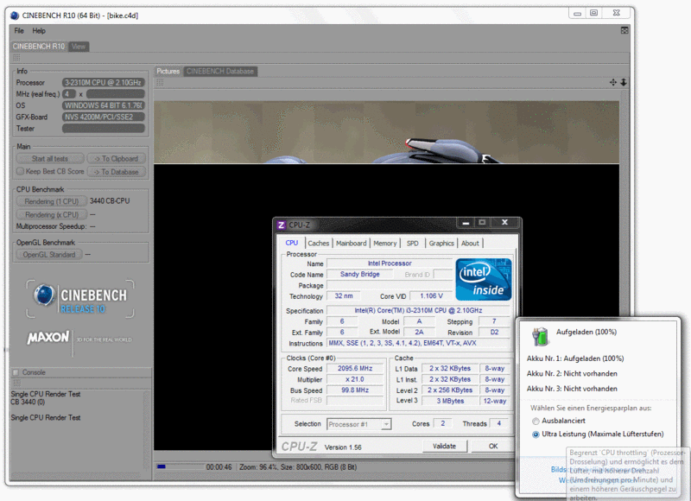691x501 pixels.
Task: Click the Technology value 32 nm
Action: [344, 296]
